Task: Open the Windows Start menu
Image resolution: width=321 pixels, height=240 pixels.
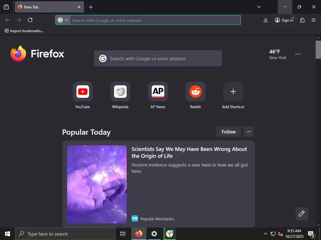Action: [x=8, y=234]
